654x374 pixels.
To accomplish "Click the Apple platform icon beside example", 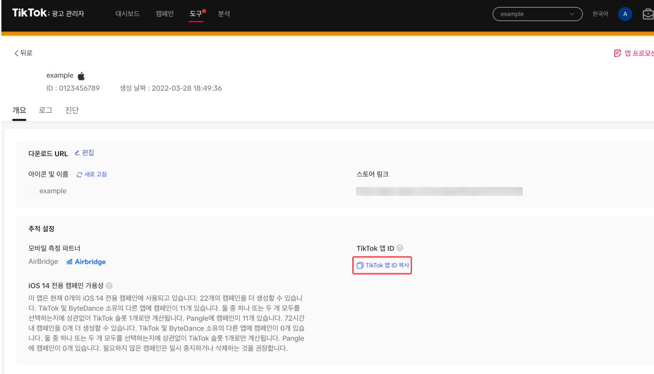I will coord(81,76).
